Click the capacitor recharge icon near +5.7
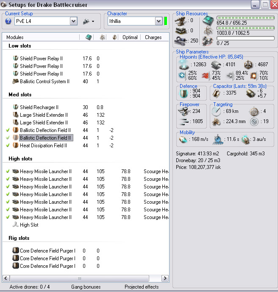The height and width of the screenshot is (292, 278). [250, 93]
